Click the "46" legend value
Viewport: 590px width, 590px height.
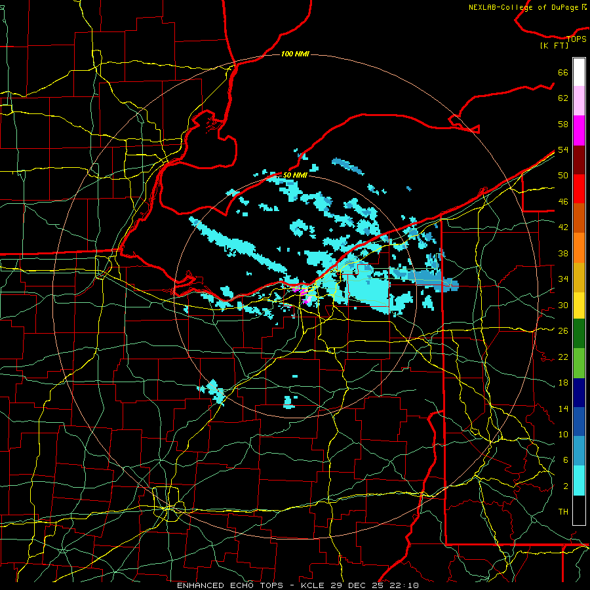pyautogui.click(x=563, y=202)
